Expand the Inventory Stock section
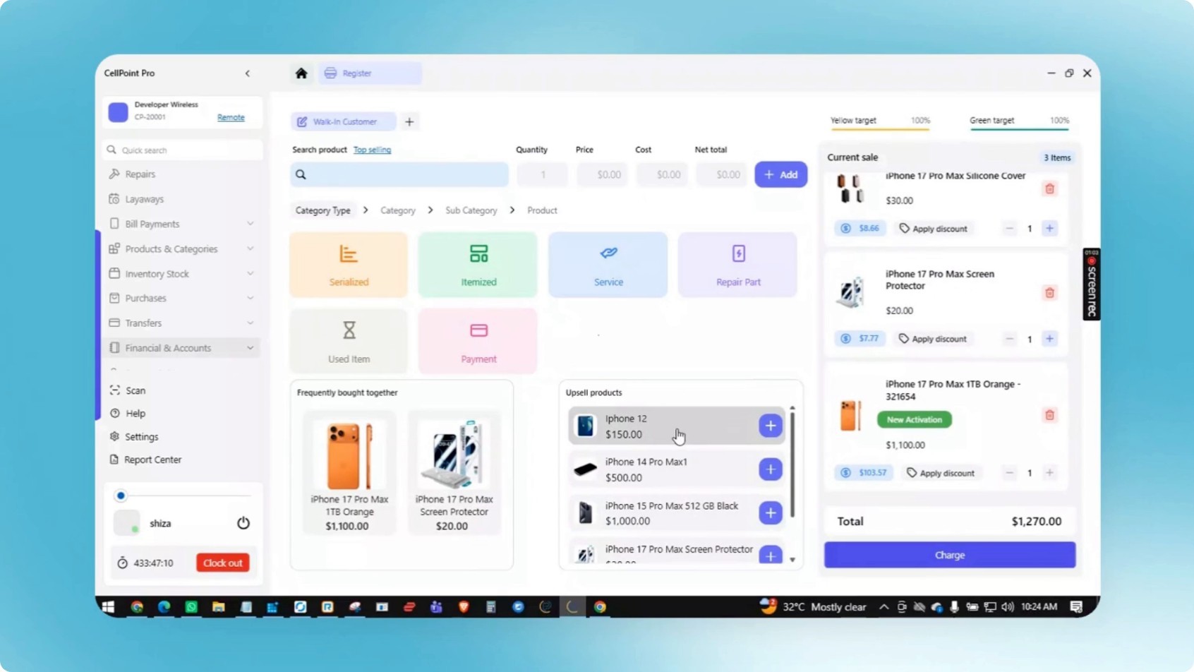The image size is (1194, 672). tap(182, 274)
